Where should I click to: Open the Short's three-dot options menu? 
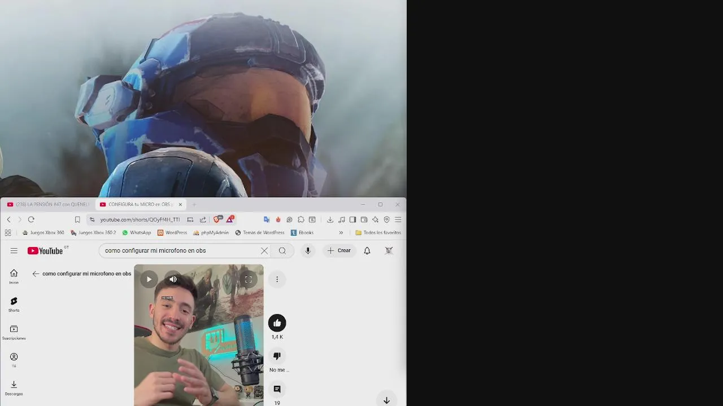click(x=277, y=279)
